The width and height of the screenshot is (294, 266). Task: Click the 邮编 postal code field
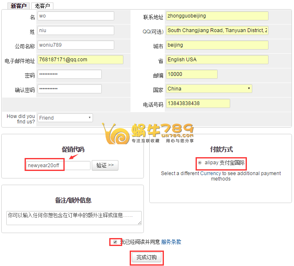point(192,74)
